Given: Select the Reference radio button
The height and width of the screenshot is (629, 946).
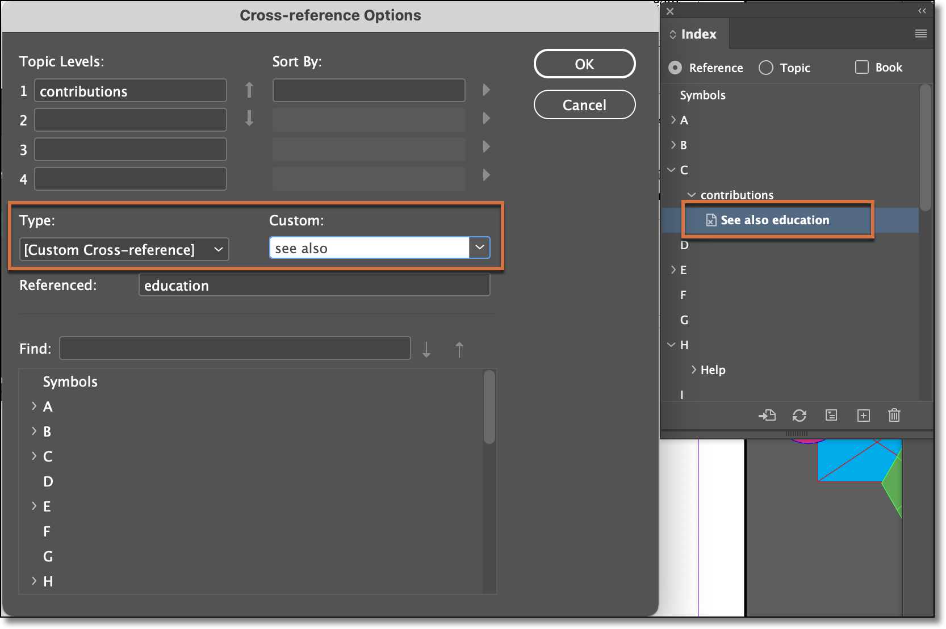Looking at the screenshot, I should coord(675,68).
